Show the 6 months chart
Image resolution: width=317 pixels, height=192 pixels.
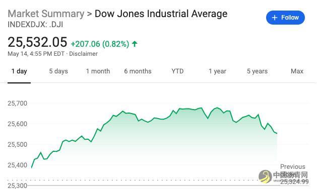click(138, 71)
